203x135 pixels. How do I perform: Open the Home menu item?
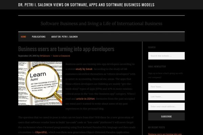coord(23,37)
